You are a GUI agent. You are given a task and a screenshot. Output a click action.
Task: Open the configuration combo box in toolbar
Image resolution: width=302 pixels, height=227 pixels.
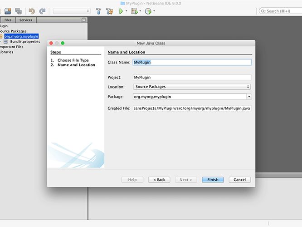point(72,11)
